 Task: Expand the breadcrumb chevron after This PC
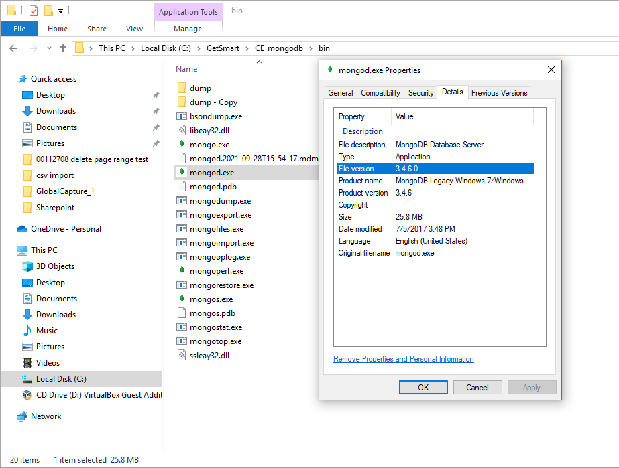pos(135,48)
